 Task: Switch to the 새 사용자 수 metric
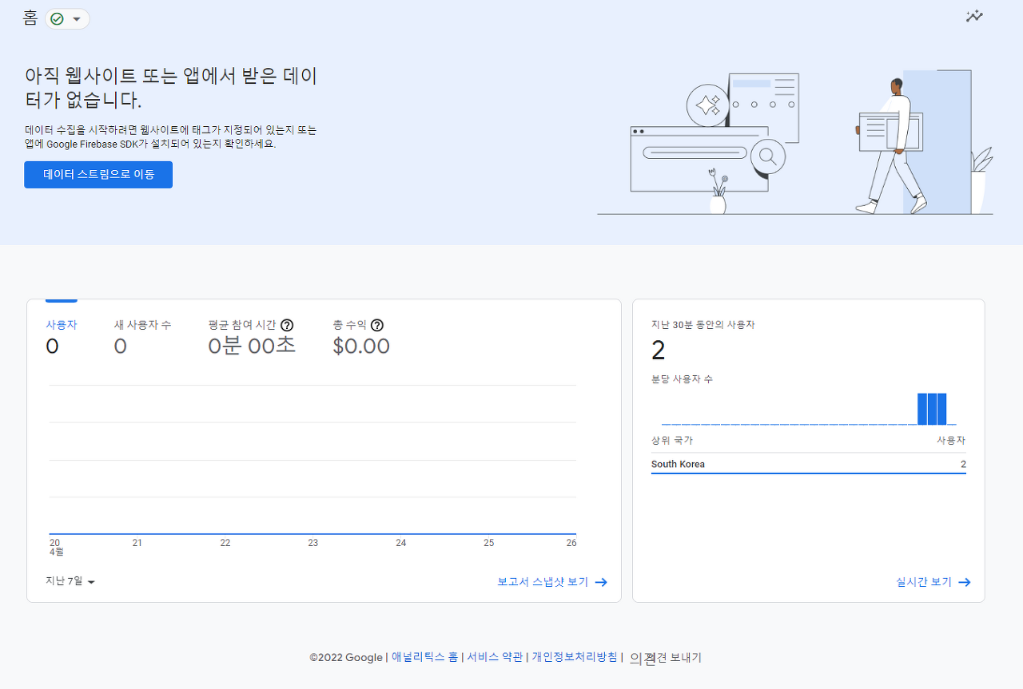tap(143, 325)
